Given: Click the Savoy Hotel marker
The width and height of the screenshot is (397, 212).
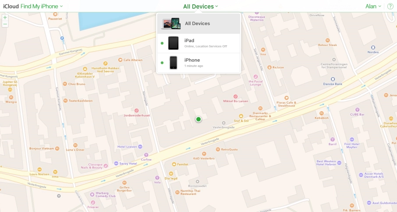Looking at the screenshot, I should pos(116,163).
